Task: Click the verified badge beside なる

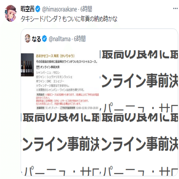Action: pos(44,39)
